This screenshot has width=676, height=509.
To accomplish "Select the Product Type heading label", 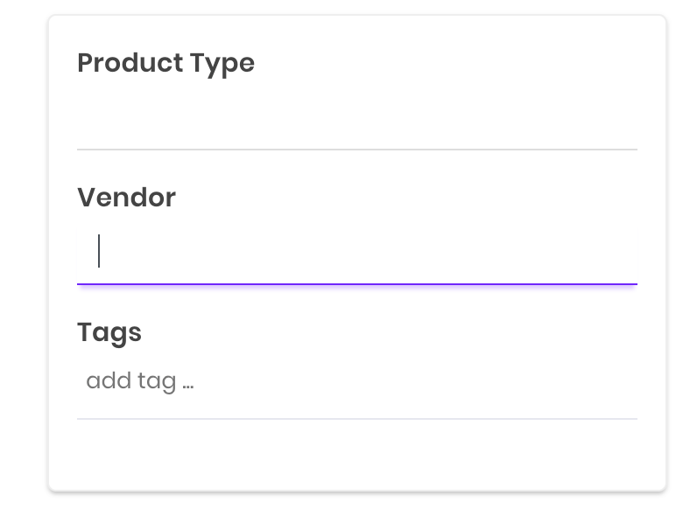I will [x=165, y=63].
